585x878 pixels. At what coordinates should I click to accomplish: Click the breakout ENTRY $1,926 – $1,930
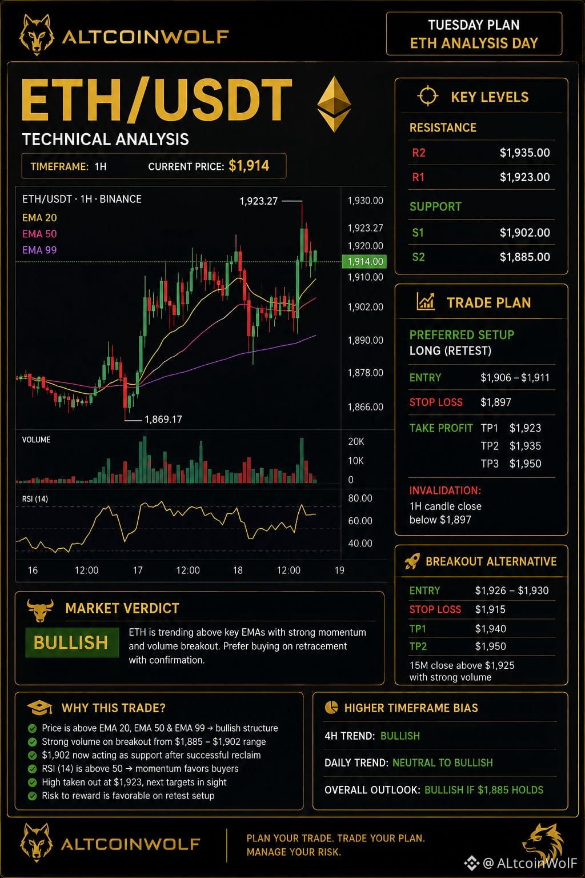(x=511, y=590)
